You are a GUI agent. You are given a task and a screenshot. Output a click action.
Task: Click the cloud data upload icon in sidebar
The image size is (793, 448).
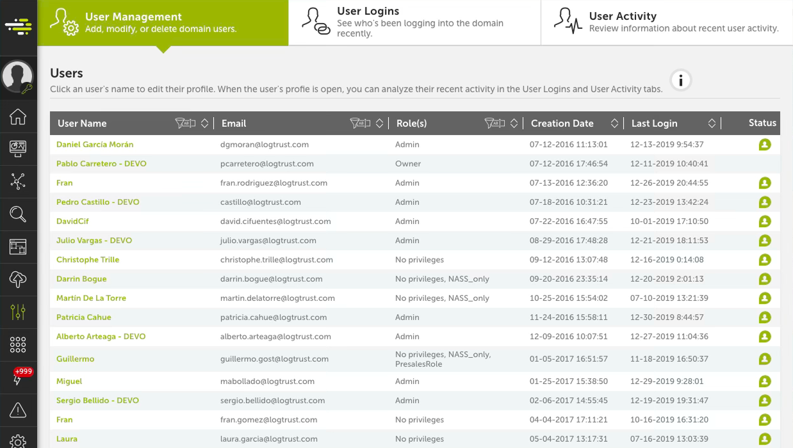coord(19,279)
